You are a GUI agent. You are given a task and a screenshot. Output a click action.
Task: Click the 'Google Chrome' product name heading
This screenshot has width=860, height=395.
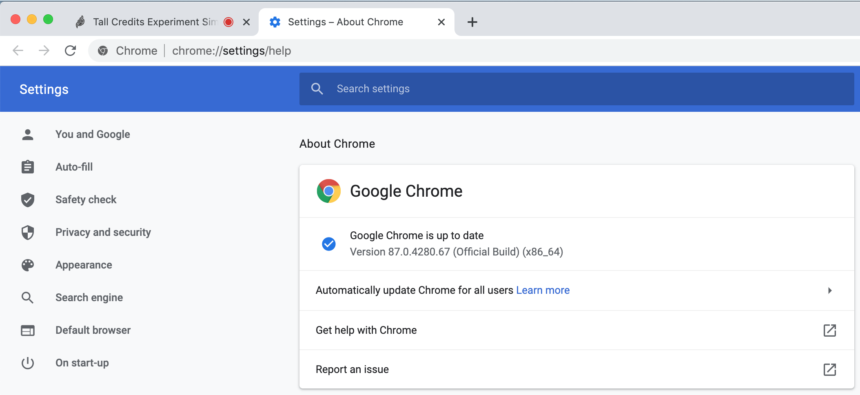click(x=406, y=191)
